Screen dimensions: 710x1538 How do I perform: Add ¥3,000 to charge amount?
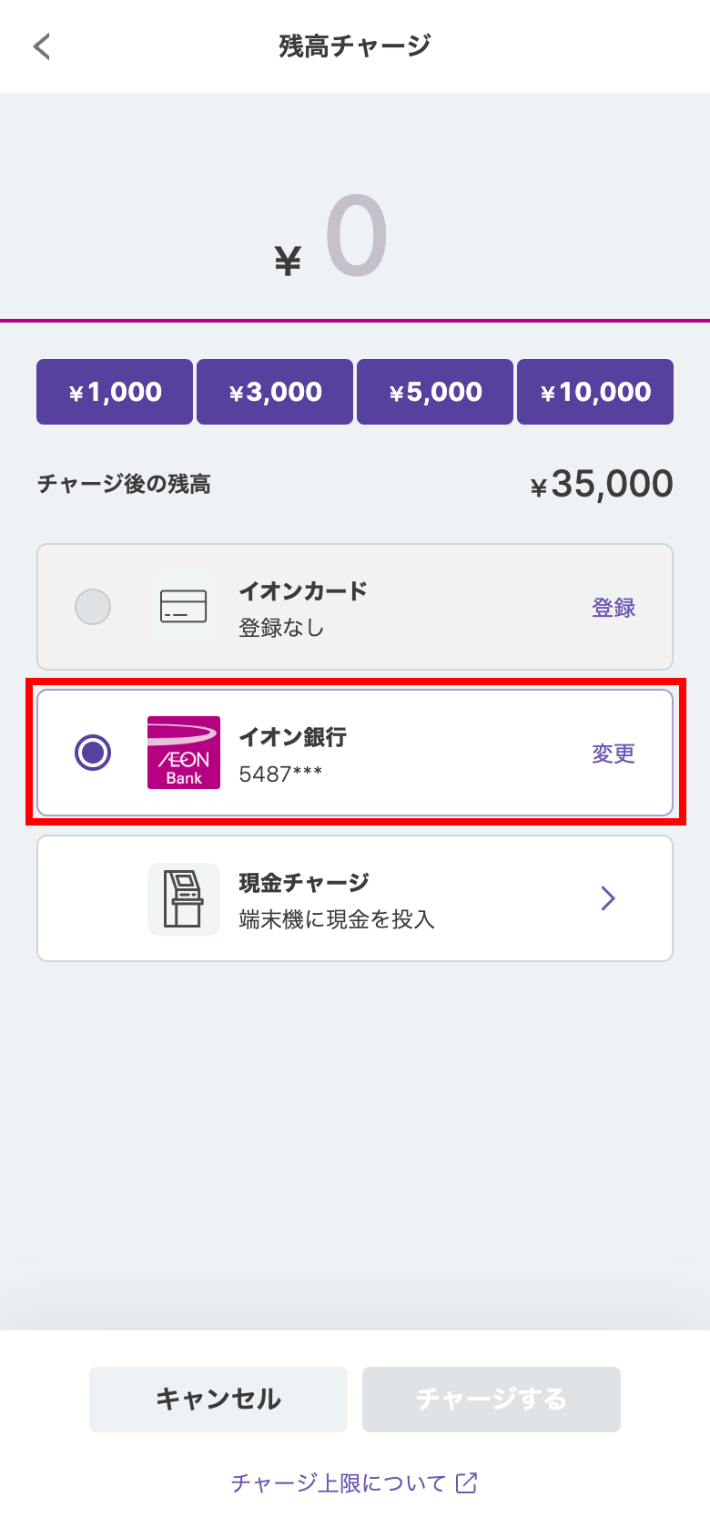point(275,392)
